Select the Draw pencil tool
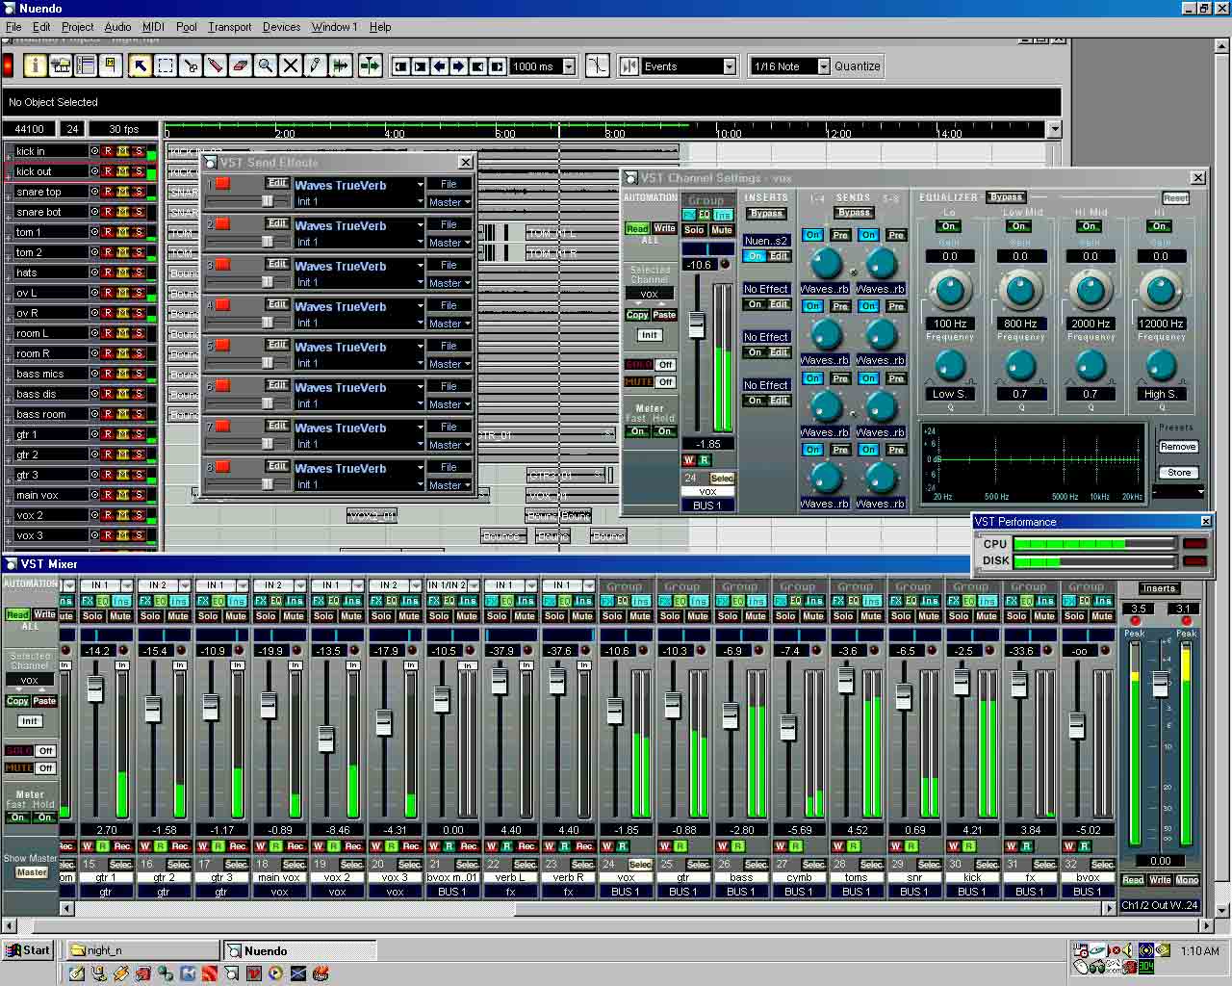 tap(315, 65)
